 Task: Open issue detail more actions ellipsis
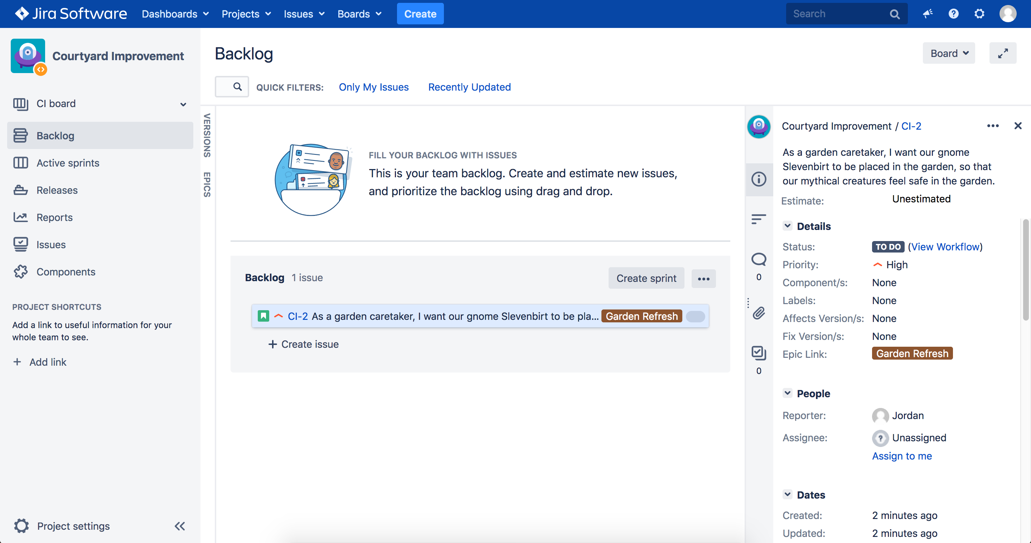(x=993, y=126)
